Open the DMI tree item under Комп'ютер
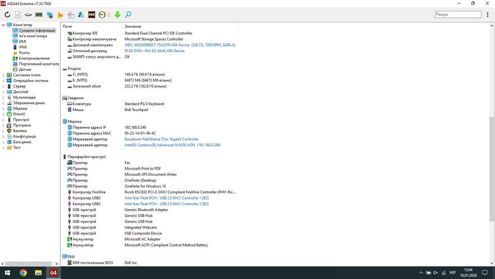The image size is (495, 279). point(22,42)
